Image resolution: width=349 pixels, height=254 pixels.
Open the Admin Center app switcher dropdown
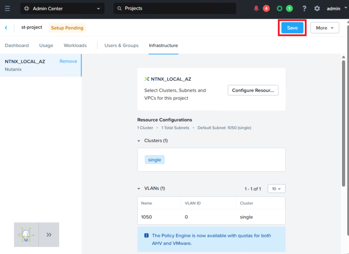tap(62, 8)
